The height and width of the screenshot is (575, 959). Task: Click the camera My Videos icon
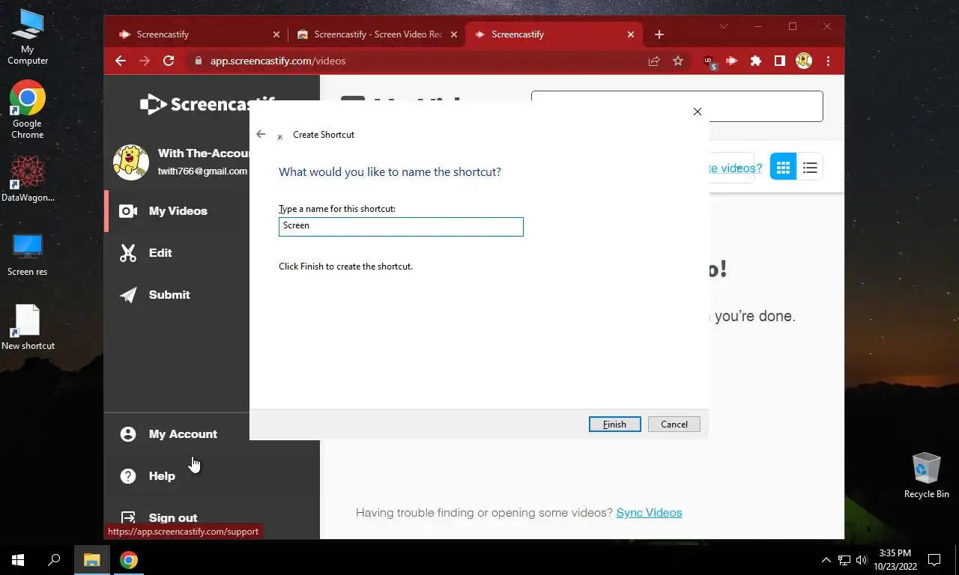[128, 211]
